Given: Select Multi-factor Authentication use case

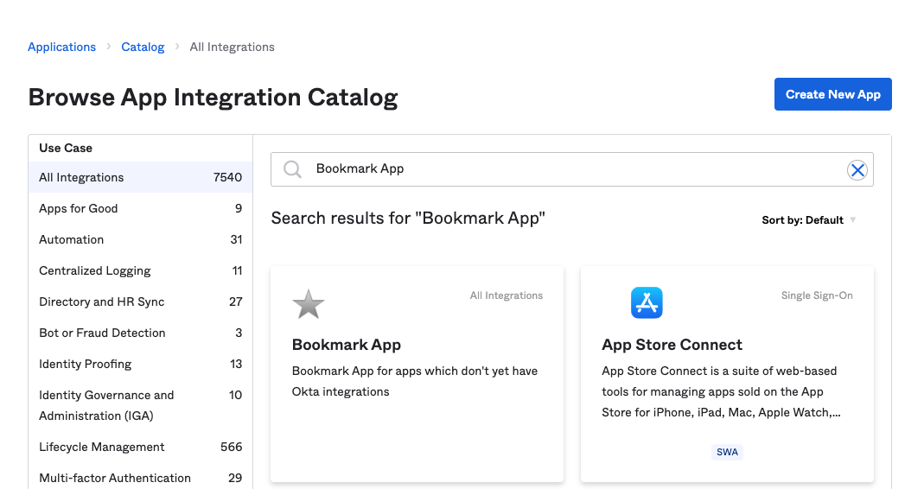Looking at the screenshot, I should pos(140,478).
